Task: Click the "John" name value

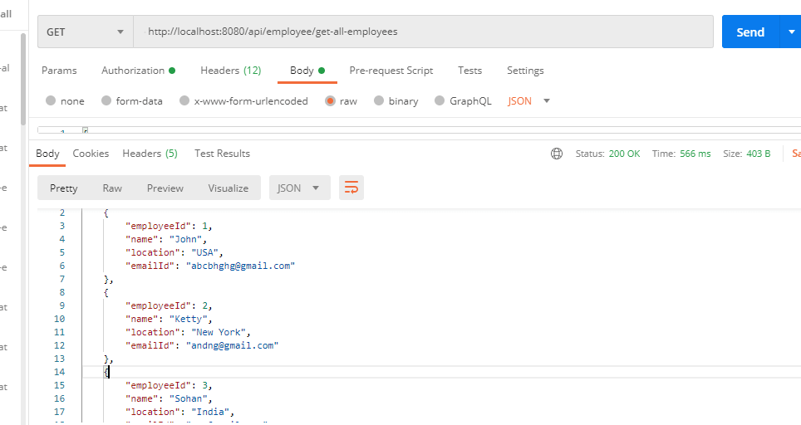Action: (185, 239)
